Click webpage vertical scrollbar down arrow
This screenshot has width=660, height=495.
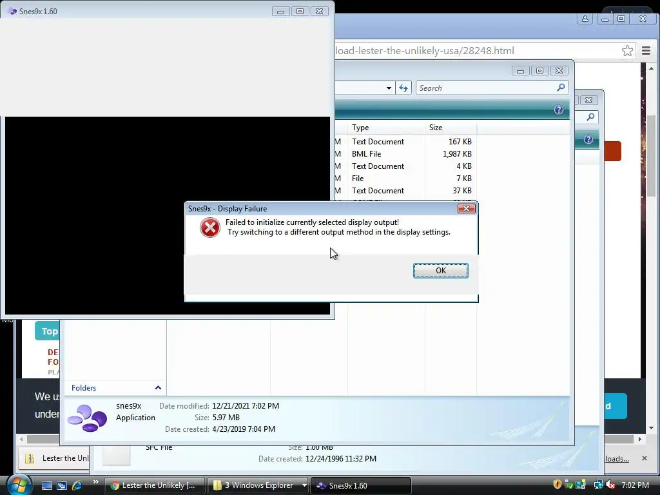[x=651, y=428]
